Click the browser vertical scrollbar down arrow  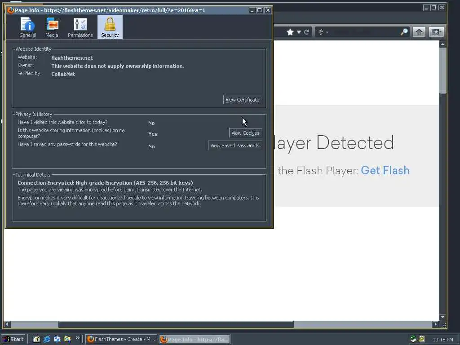442,317
